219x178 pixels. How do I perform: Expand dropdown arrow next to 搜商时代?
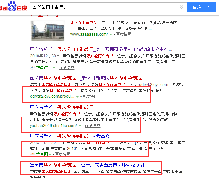54,68
